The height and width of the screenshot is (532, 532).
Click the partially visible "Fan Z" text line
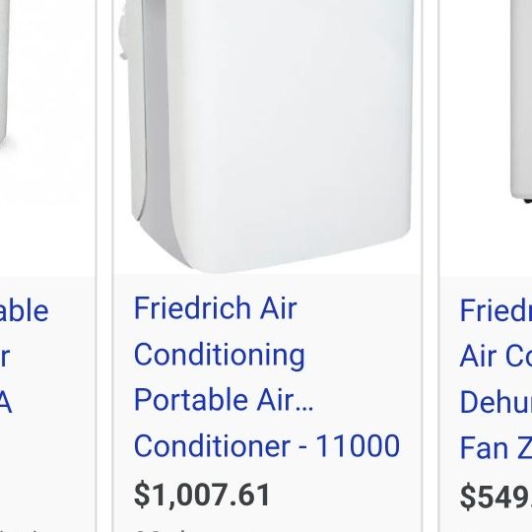tap(496, 447)
